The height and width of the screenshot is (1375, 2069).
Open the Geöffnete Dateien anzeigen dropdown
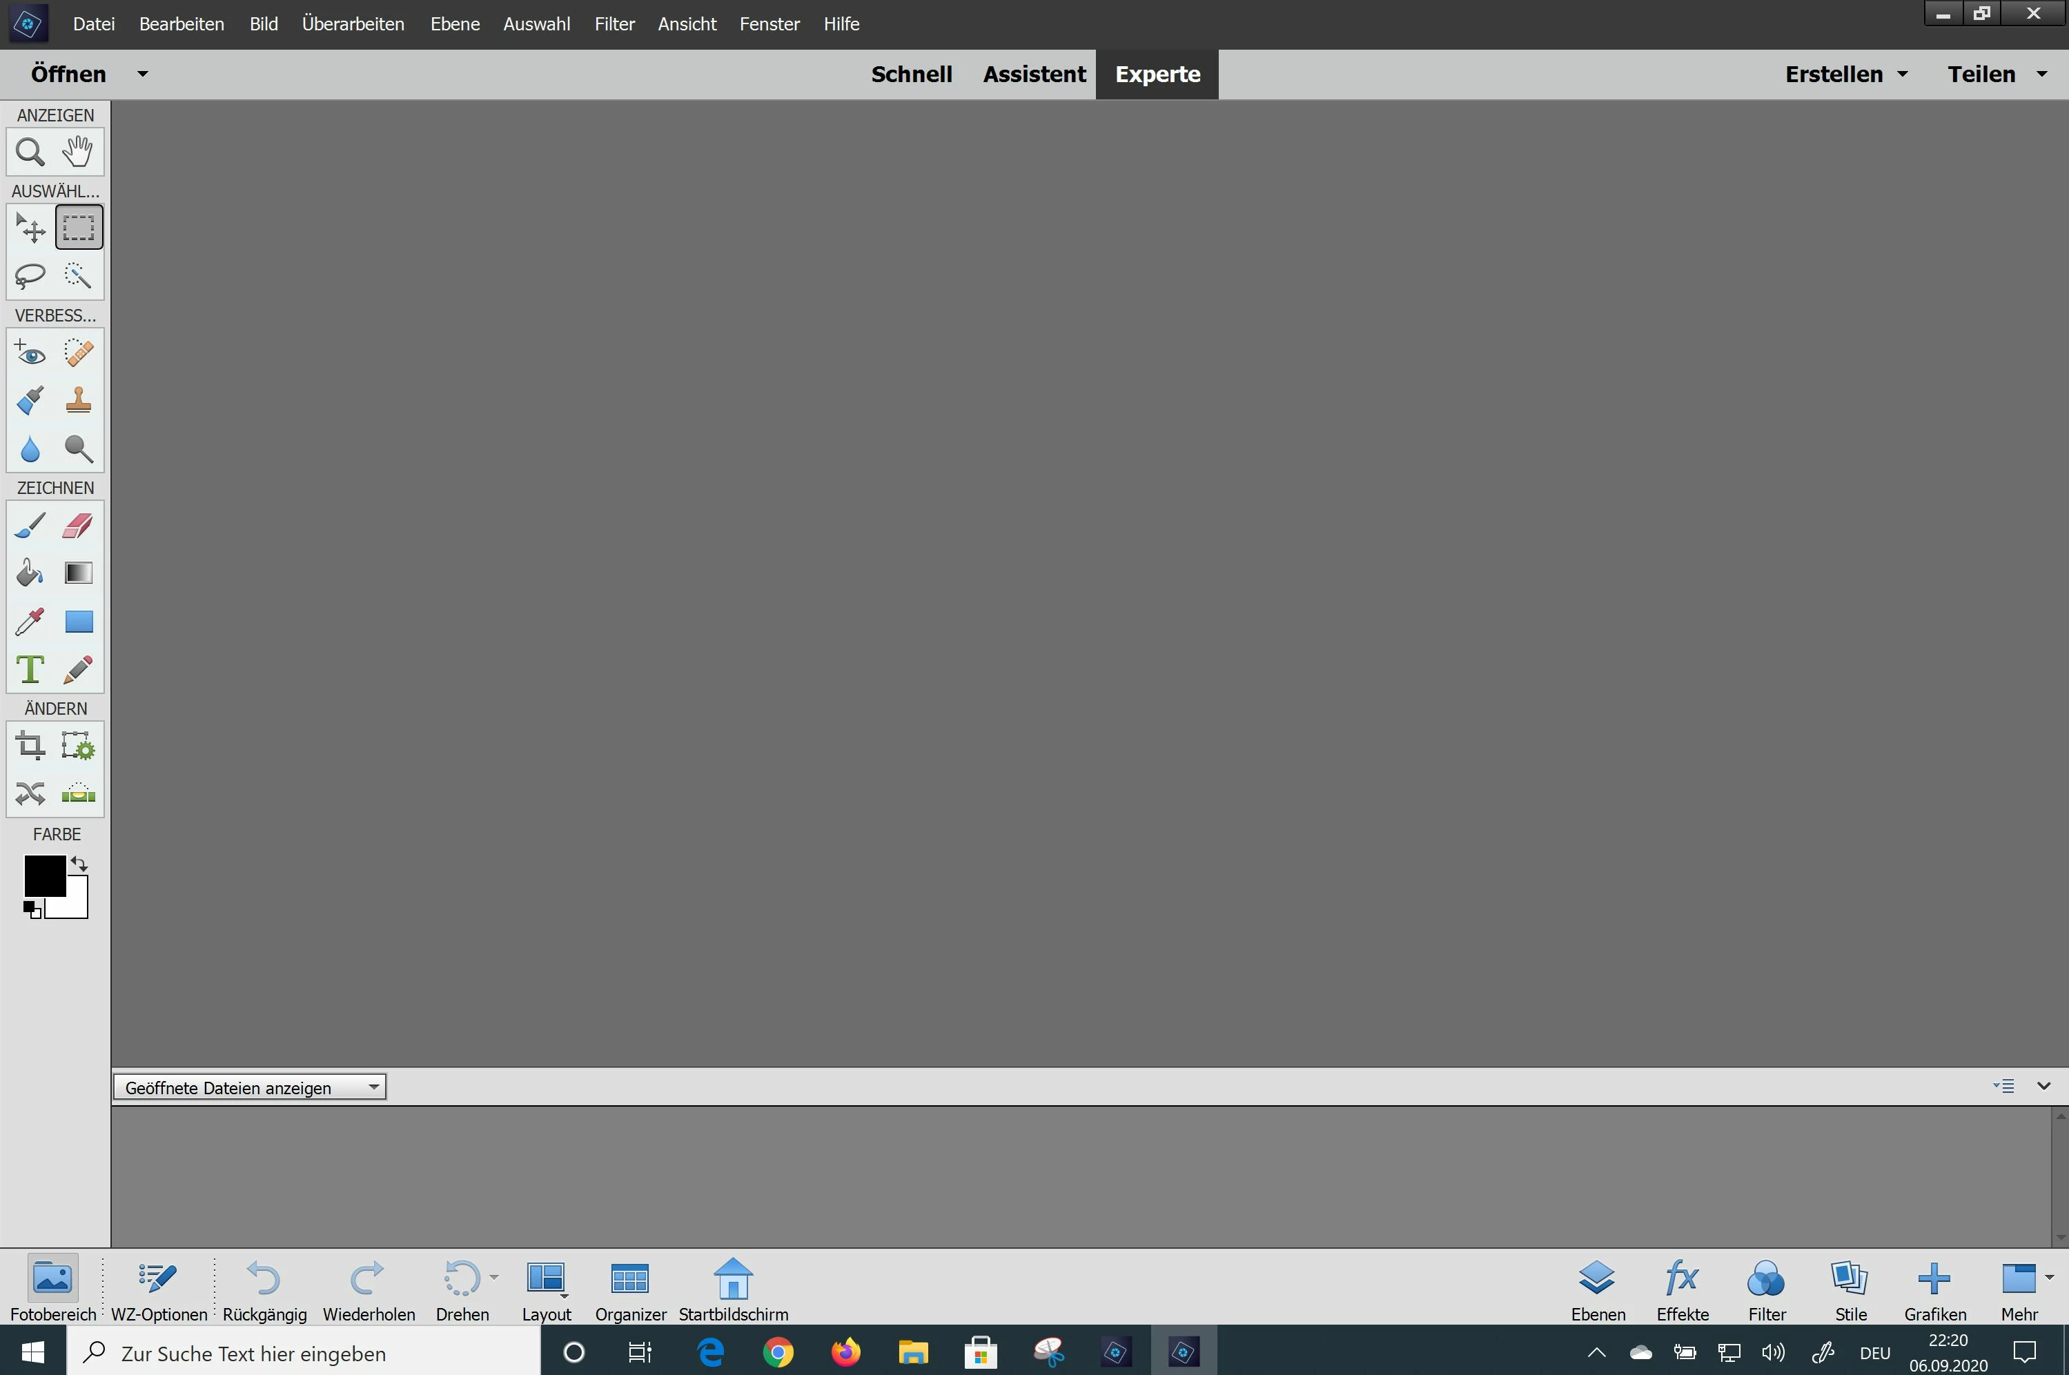pos(249,1087)
